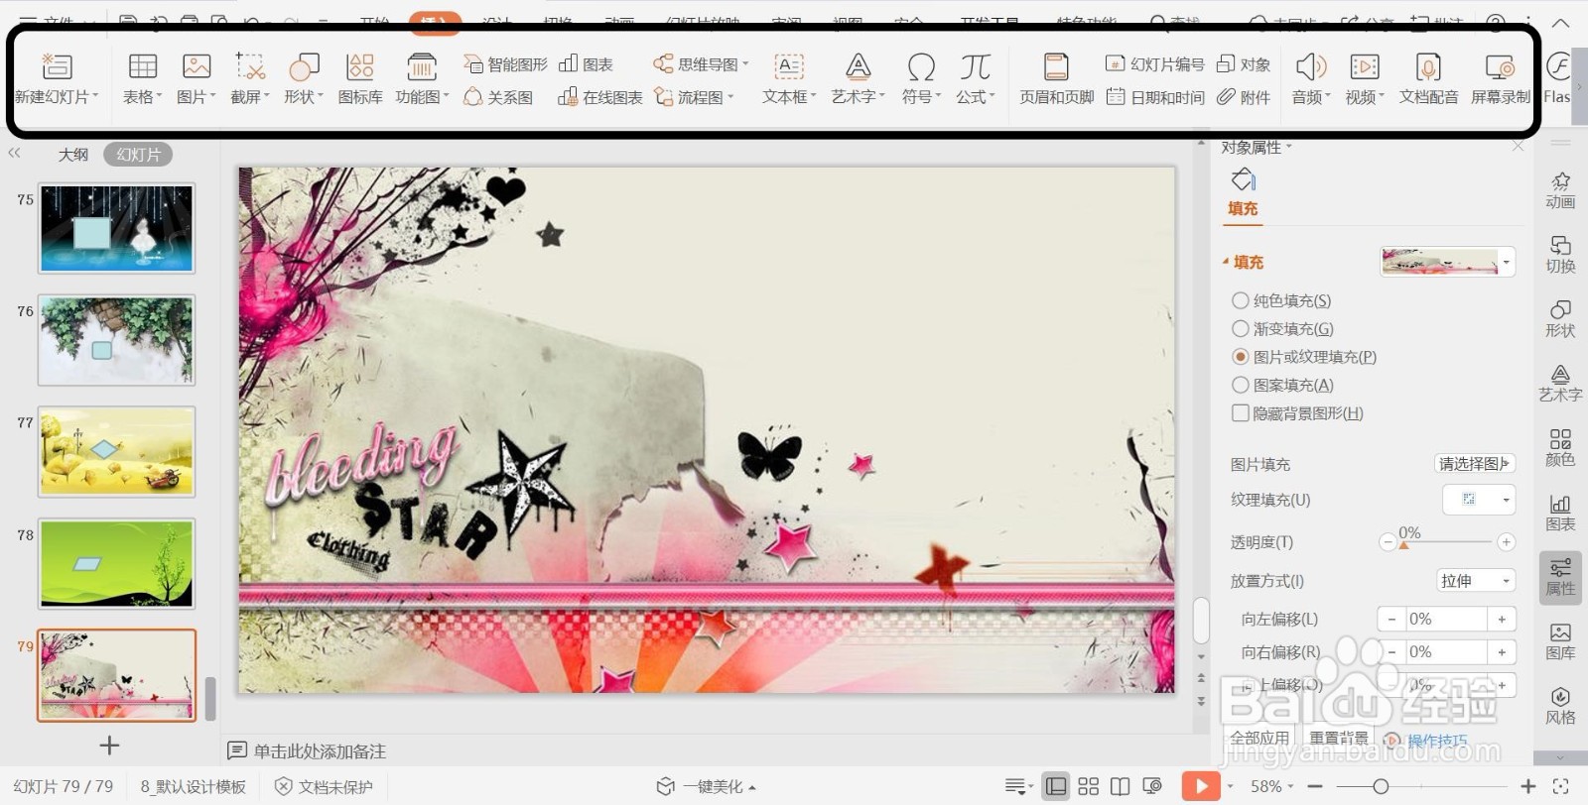1588x805 pixels.
Task: Open the 请选择图片 picture fill dropdown
Action: coord(1473,464)
